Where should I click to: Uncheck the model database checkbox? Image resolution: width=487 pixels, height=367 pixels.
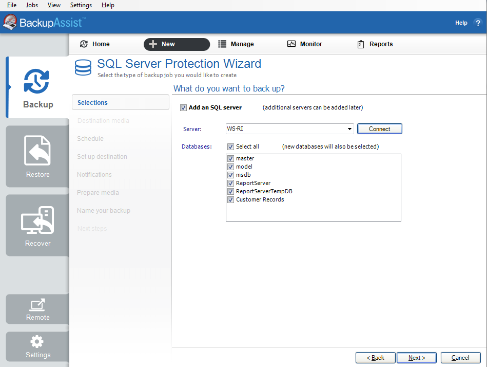230,167
